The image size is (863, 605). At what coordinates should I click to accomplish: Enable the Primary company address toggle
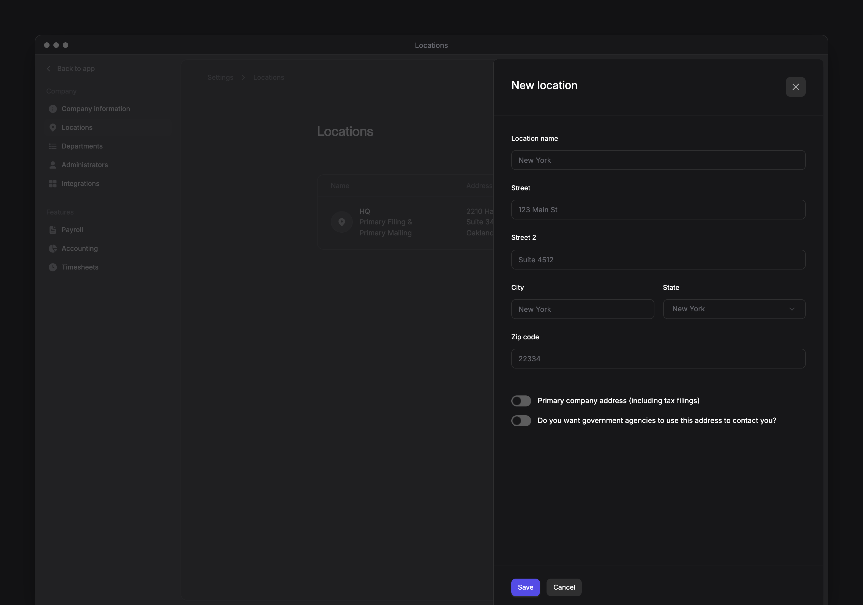[521, 401]
